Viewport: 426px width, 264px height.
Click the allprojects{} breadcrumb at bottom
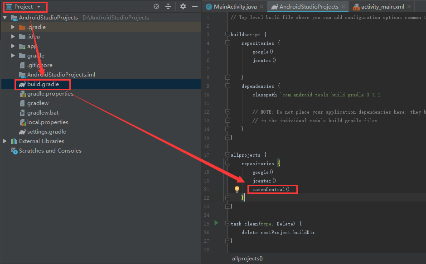[x=247, y=258]
